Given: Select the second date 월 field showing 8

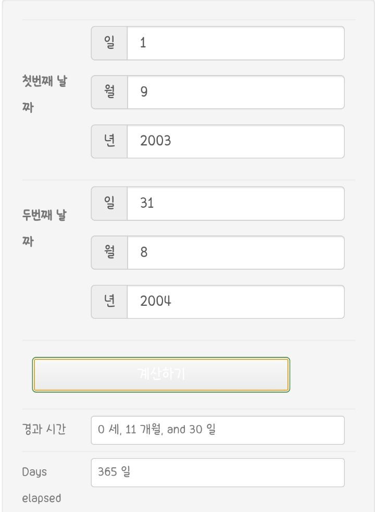Looking at the screenshot, I should (234, 252).
